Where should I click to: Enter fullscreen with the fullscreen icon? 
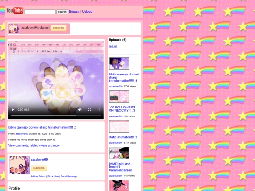89,110
